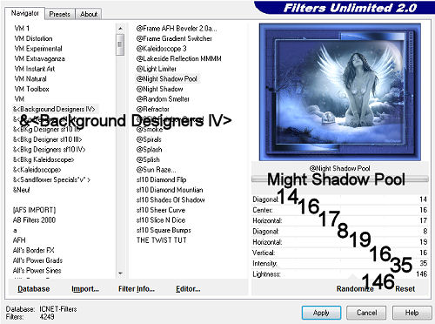This screenshot has width=435, height=324.
Task: Click the scroll up arrow in category list
Action: pos(120,29)
